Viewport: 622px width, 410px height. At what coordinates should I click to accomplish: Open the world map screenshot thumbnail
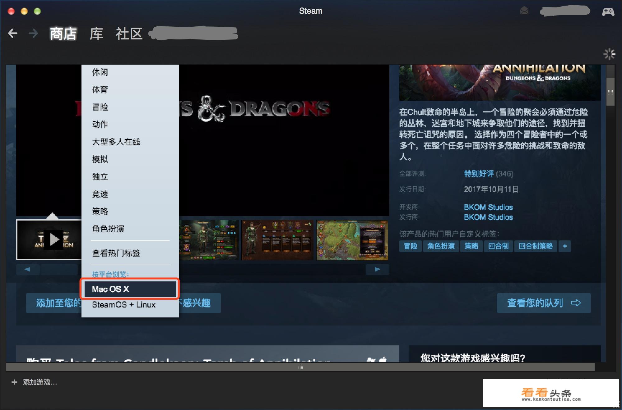pyautogui.click(x=352, y=240)
